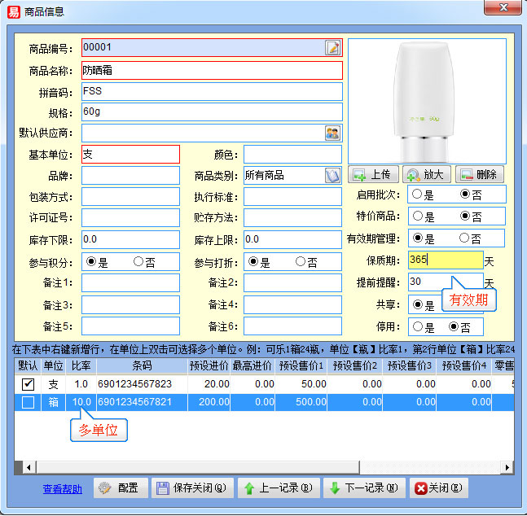Open supplier picker icon beside 默认供应商
Screen dimensions: 527x516
332,133
